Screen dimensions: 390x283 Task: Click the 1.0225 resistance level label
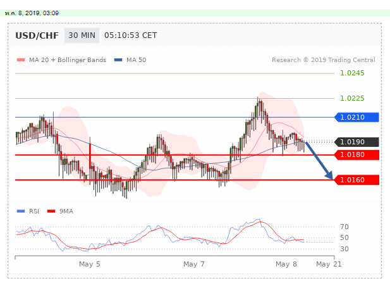(352, 98)
